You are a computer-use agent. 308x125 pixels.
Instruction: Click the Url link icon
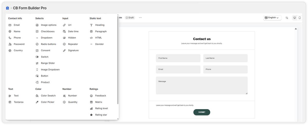(64, 25)
